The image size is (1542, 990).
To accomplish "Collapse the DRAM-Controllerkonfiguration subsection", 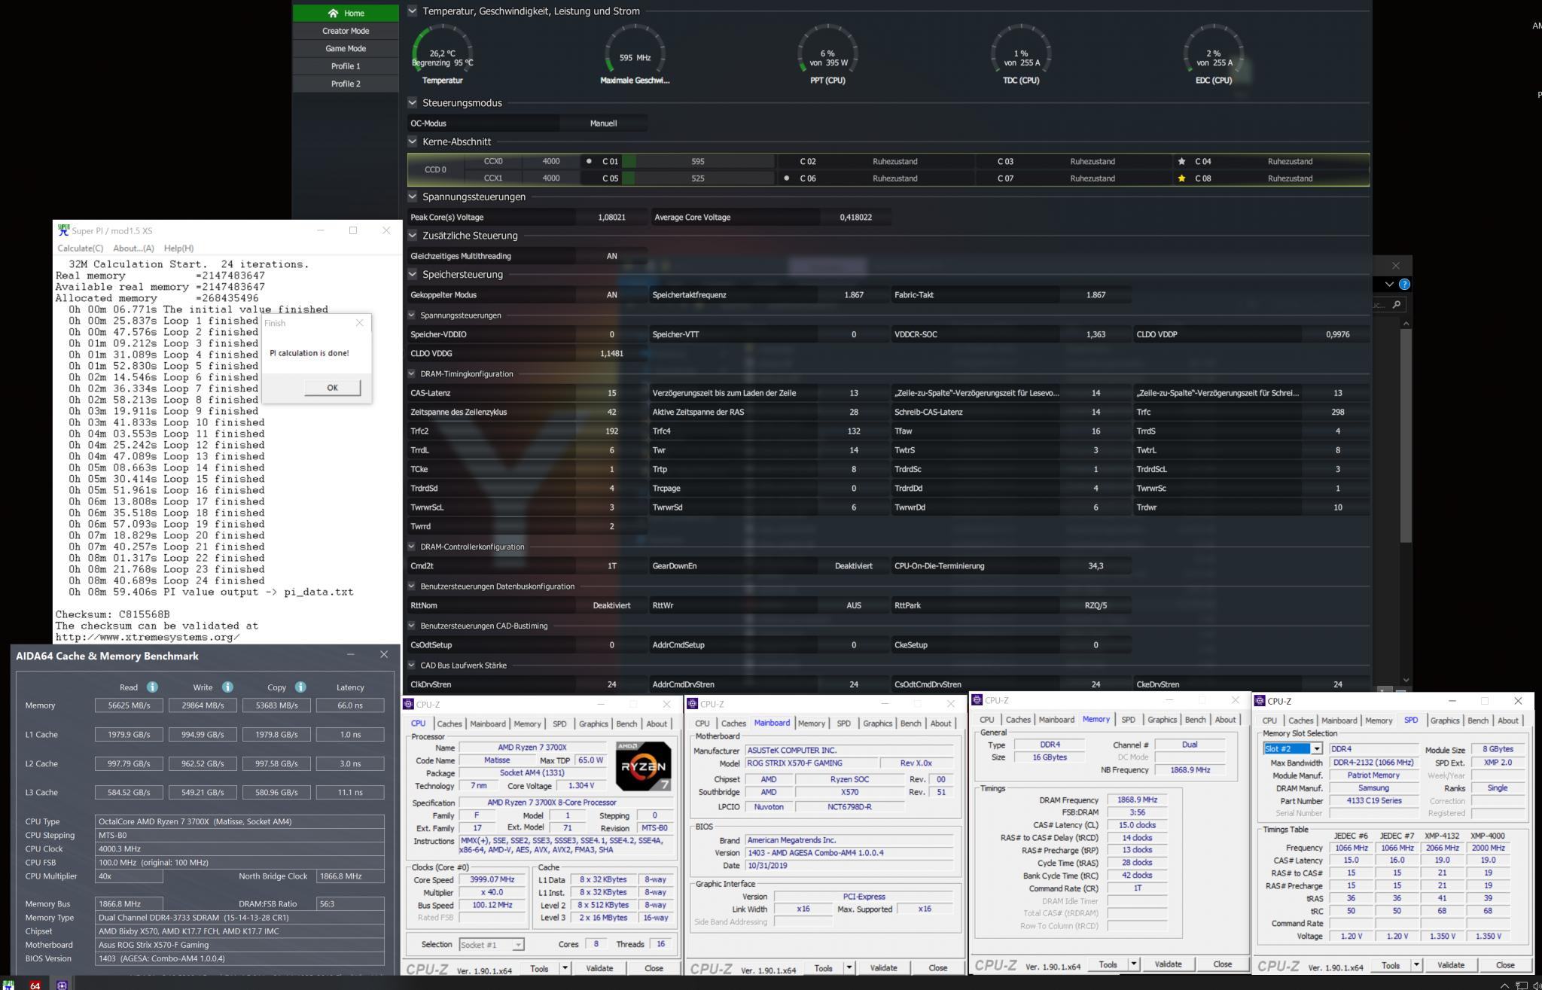I will click(412, 547).
